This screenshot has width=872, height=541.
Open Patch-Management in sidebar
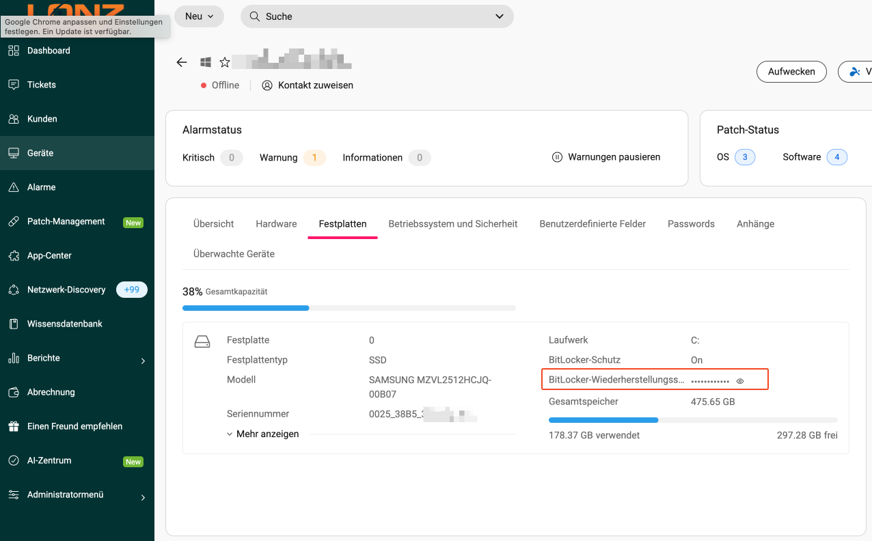tap(66, 221)
